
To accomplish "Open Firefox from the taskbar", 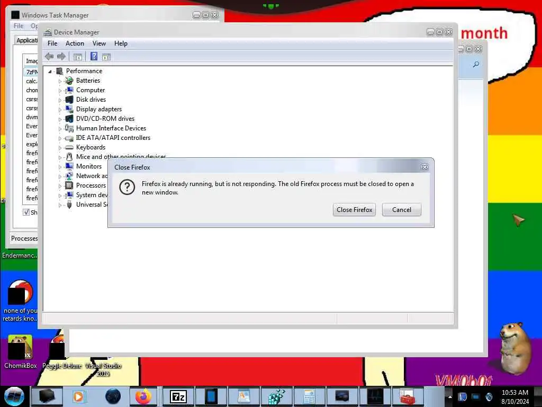I will (x=143, y=396).
